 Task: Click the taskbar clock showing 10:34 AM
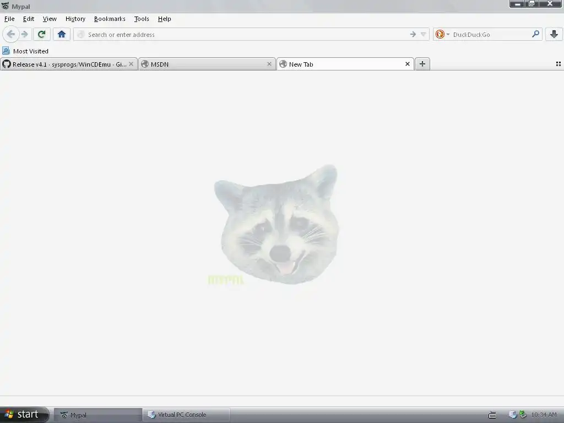coord(544,415)
